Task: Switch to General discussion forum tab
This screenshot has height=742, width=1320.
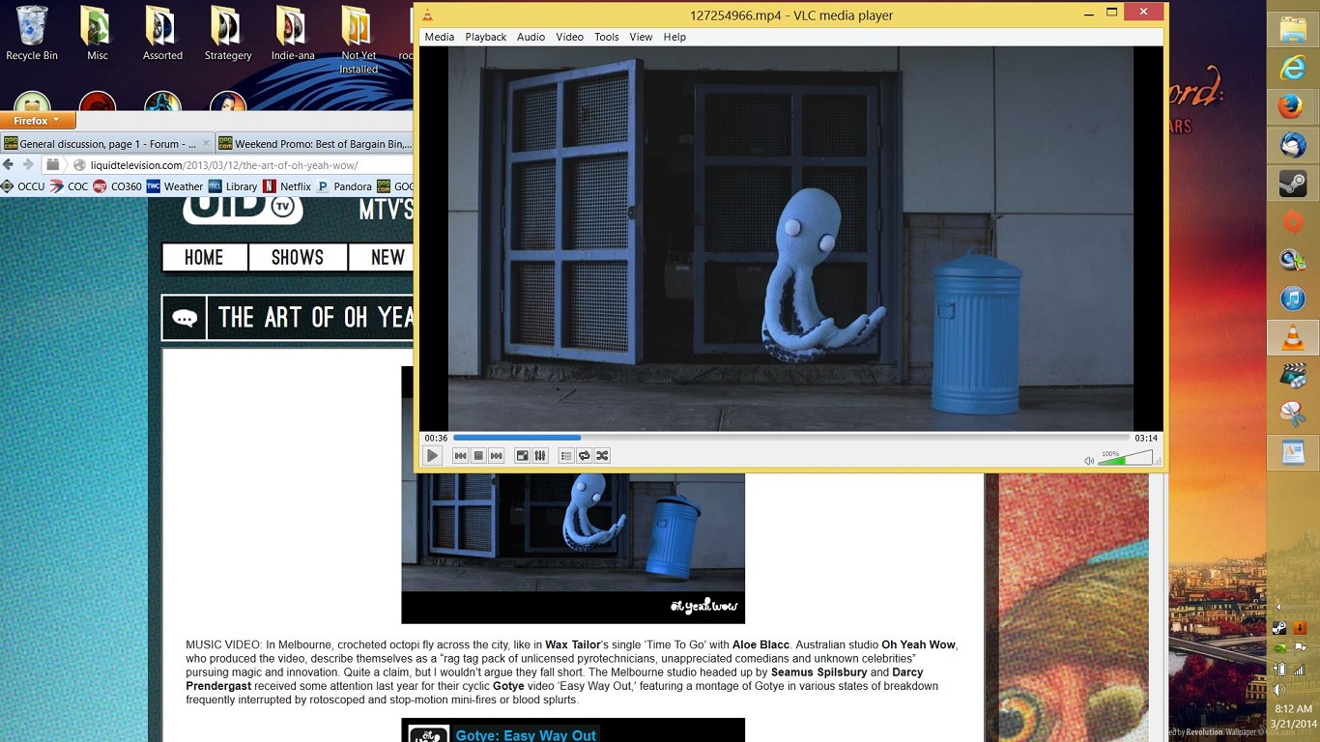Action: [107, 144]
